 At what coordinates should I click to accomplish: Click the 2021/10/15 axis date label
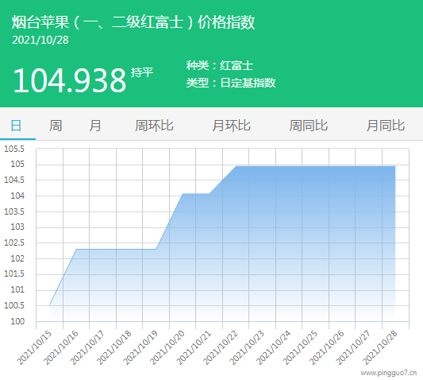click(34, 347)
